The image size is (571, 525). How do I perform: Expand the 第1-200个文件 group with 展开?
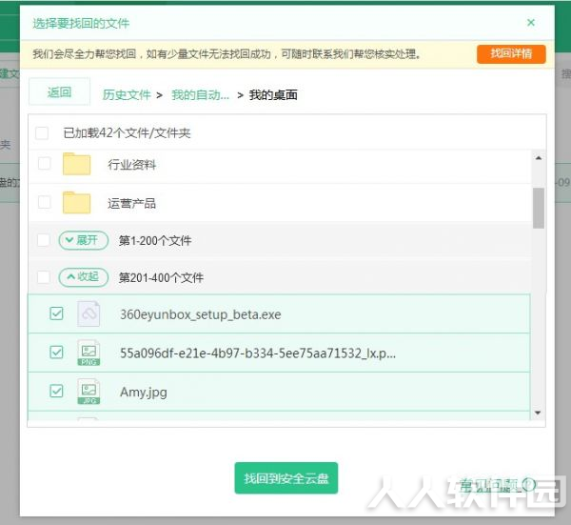click(x=84, y=240)
